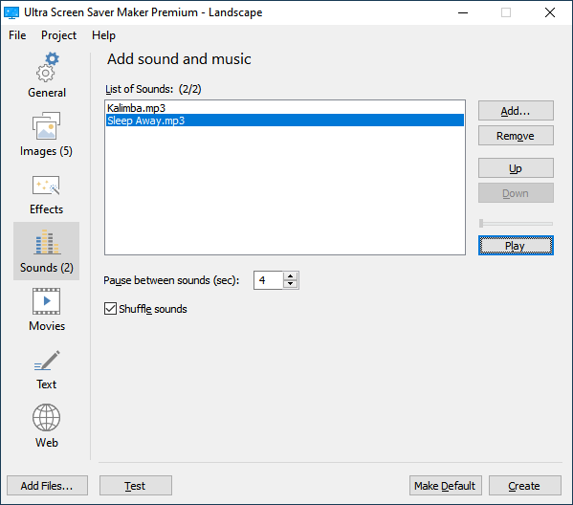
Task: Click the Add... sound button
Action: coord(516,111)
